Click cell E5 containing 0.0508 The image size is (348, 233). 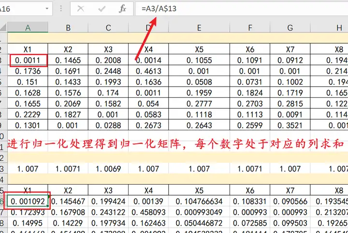tap(199, 82)
